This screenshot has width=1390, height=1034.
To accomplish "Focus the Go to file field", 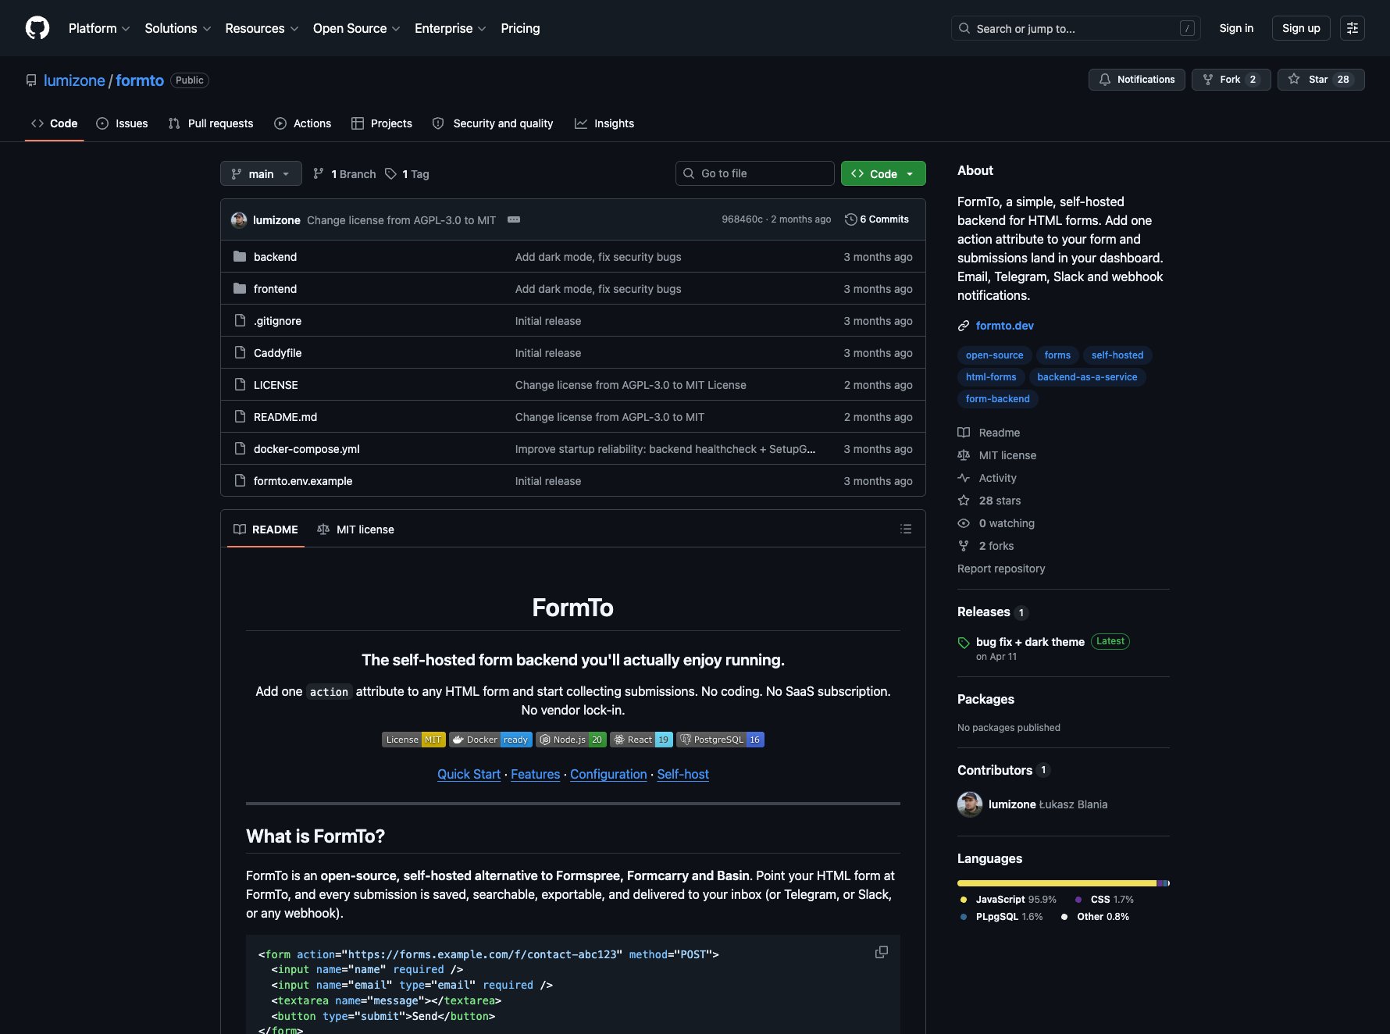I will pos(755,173).
